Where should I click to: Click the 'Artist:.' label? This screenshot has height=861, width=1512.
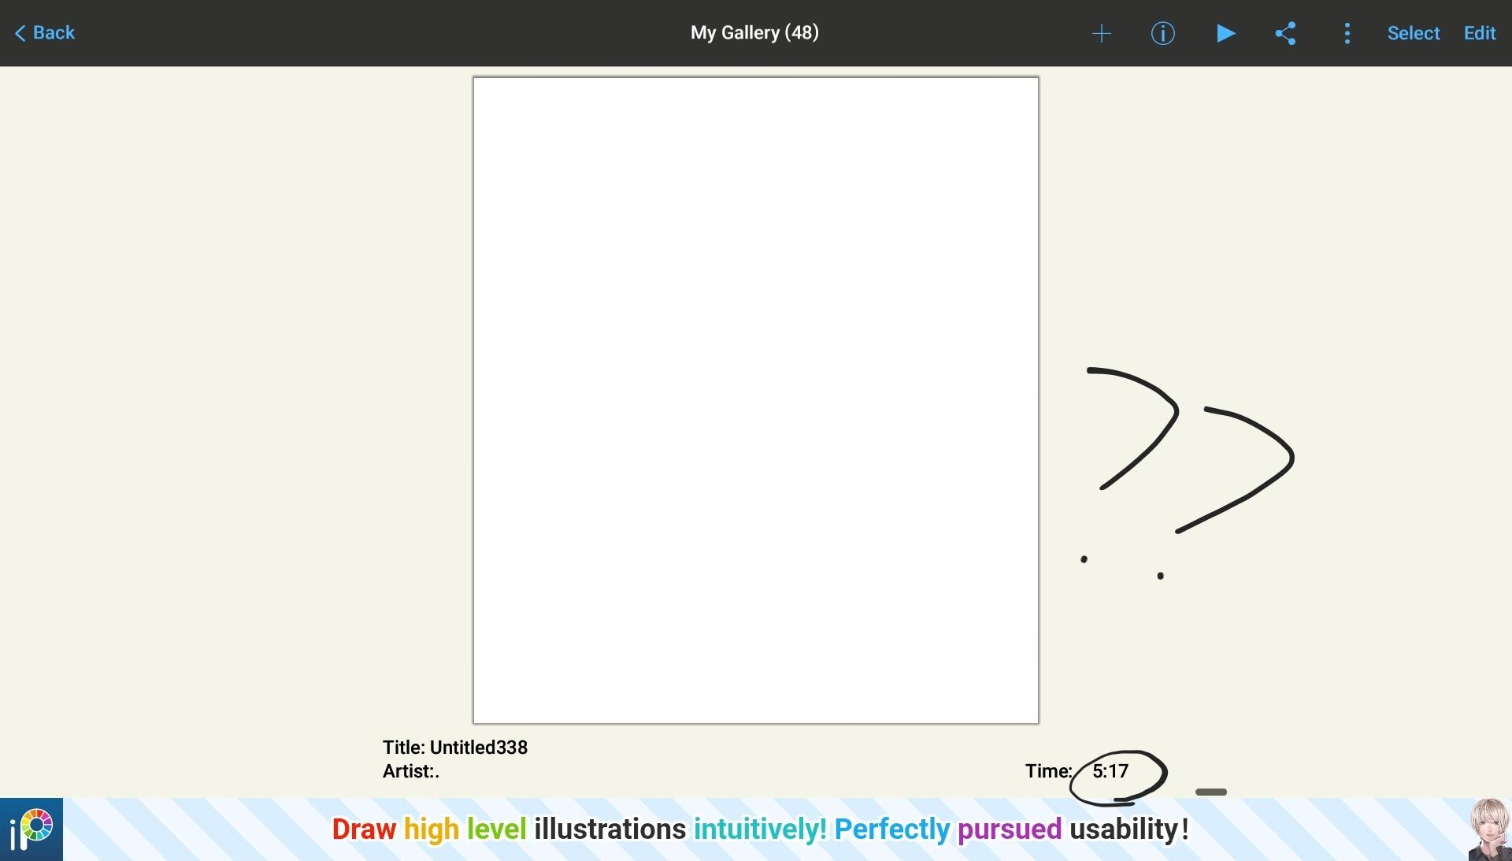coord(410,771)
